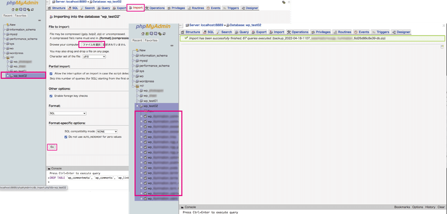Click page settings gear icon in left window
447x214 pixels.
point(284,2)
